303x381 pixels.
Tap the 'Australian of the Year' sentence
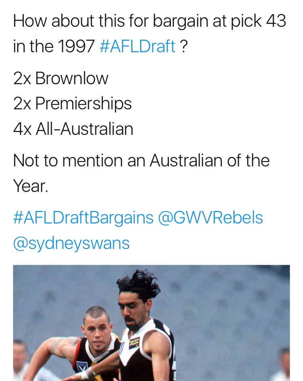(x=141, y=173)
